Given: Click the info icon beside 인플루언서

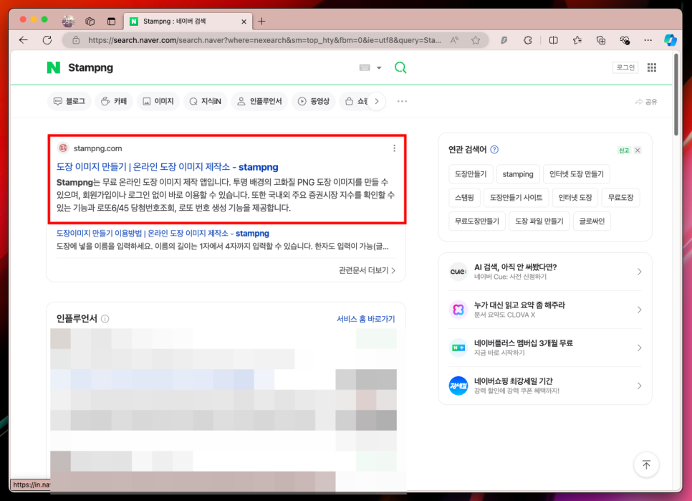Looking at the screenshot, I should pyautogui.click(x=105, y=319).
